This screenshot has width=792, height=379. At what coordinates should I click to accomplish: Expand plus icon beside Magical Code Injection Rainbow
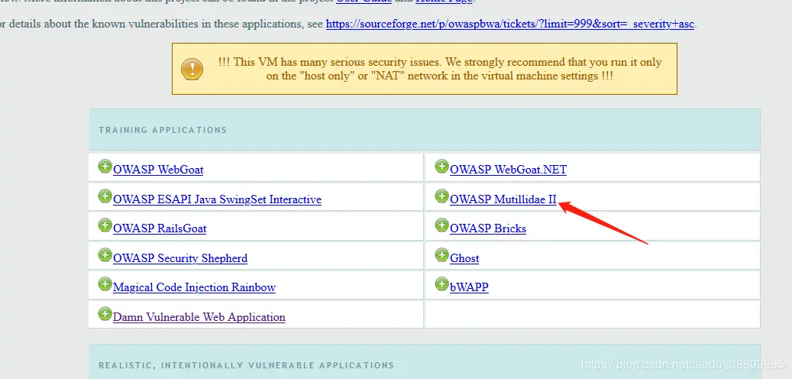coord(105,284)
